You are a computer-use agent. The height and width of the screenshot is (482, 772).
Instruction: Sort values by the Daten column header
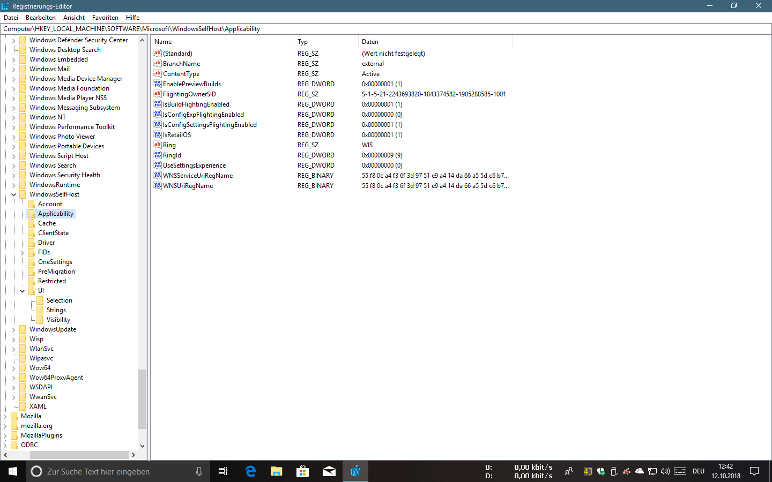pyautogui.click(x=435, y=42)
